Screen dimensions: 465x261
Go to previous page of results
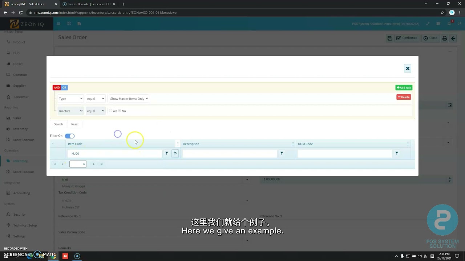click(62, 164)
